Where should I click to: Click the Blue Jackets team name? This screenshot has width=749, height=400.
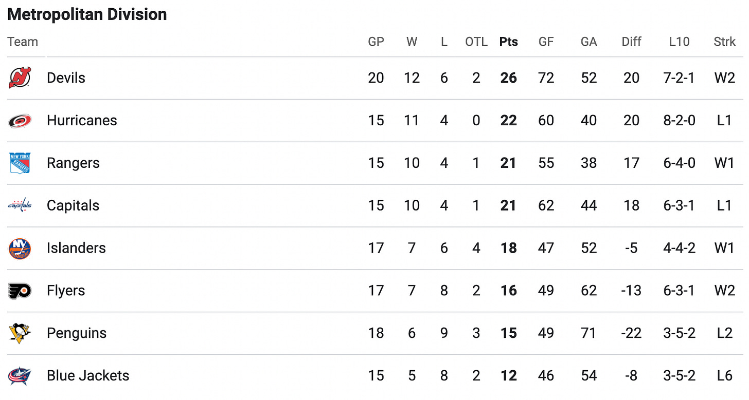click(88, 376)
